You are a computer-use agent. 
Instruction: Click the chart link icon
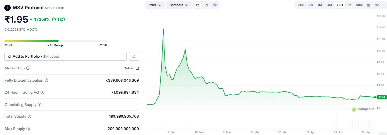(x=377, y=5)
